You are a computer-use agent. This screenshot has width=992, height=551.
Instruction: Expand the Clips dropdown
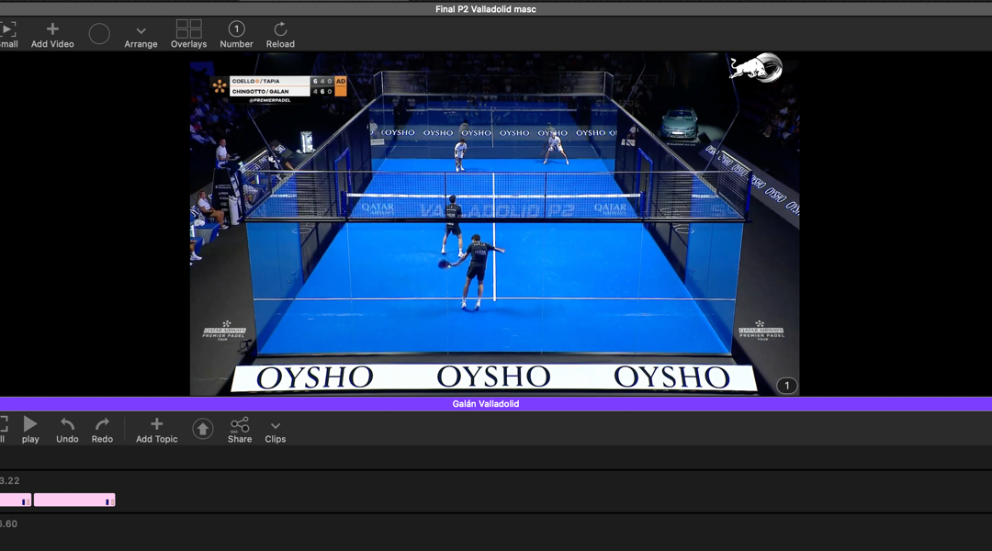coord(276,432)
